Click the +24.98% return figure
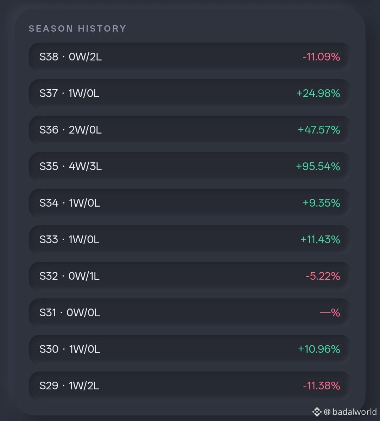380x421 pixels. 318,93
